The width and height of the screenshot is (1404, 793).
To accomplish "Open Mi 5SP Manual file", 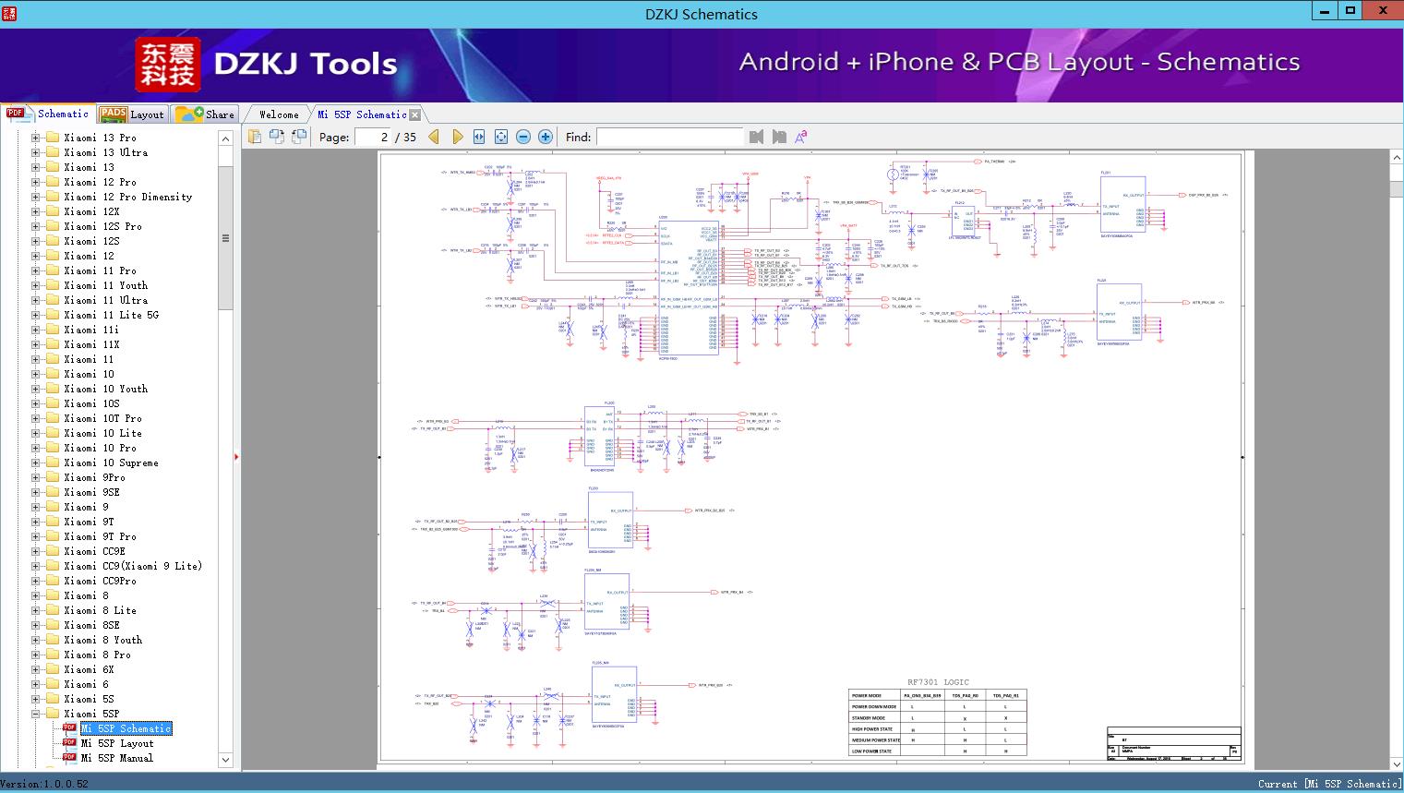I will (116, 758).
